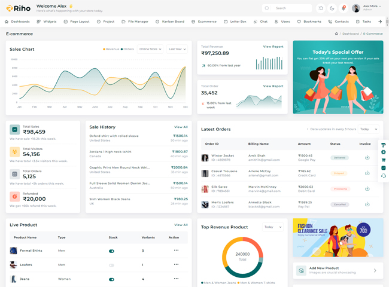This screenshot has height=287, width=389.
Task: Click the bookmark star icon in header
Action: (x=321, y=8)
